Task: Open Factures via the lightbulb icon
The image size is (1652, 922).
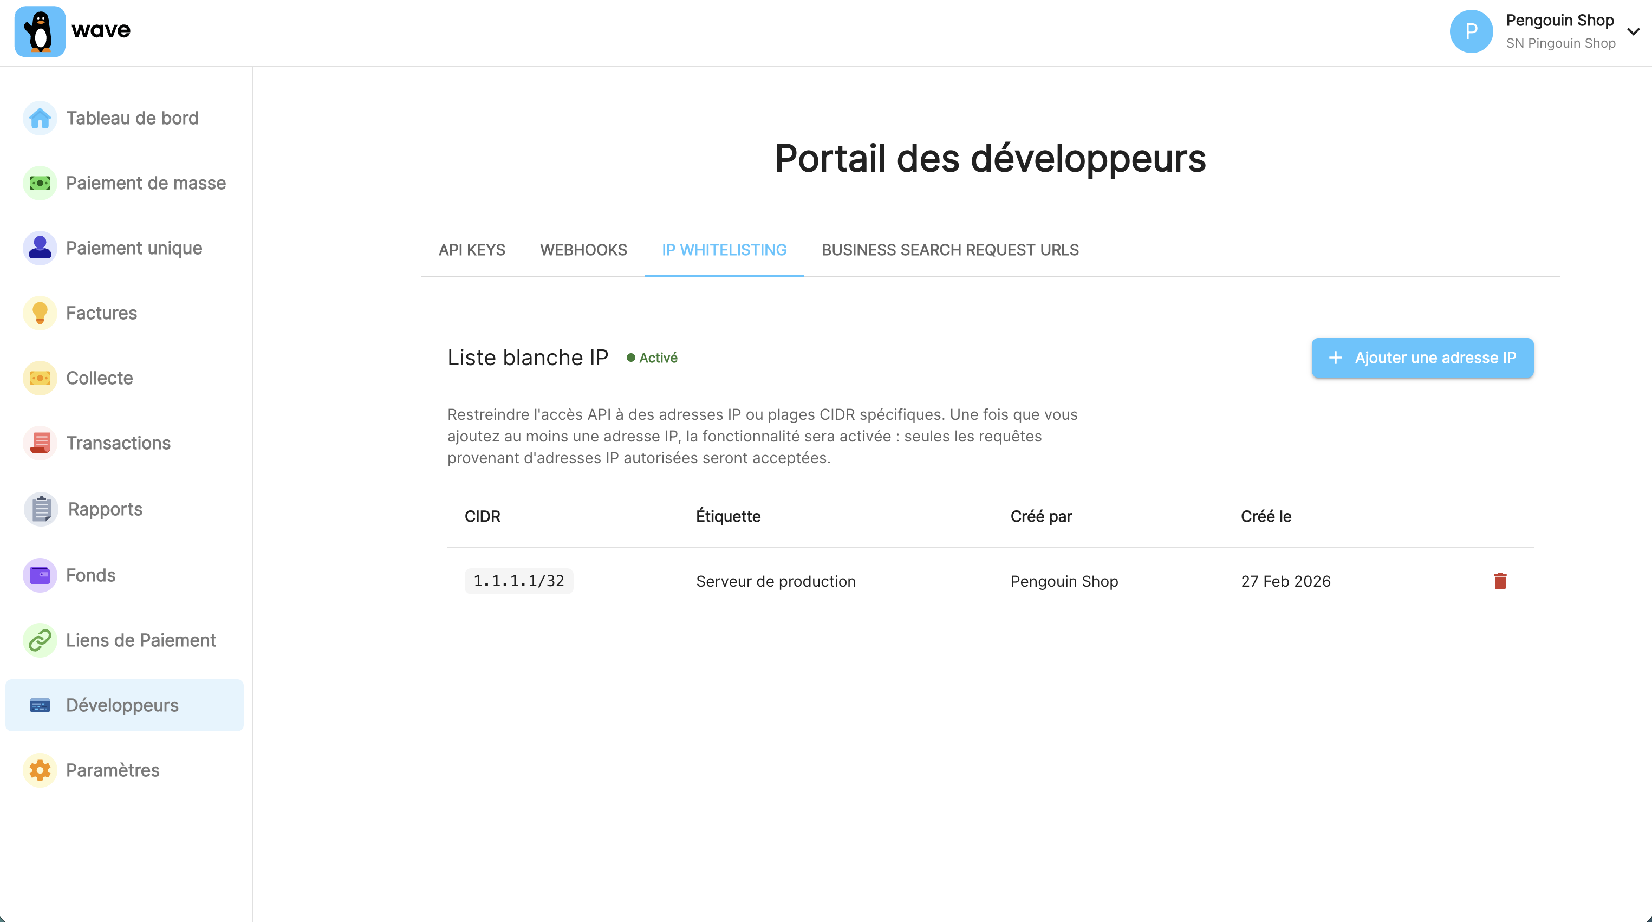Action: point(40,313)
